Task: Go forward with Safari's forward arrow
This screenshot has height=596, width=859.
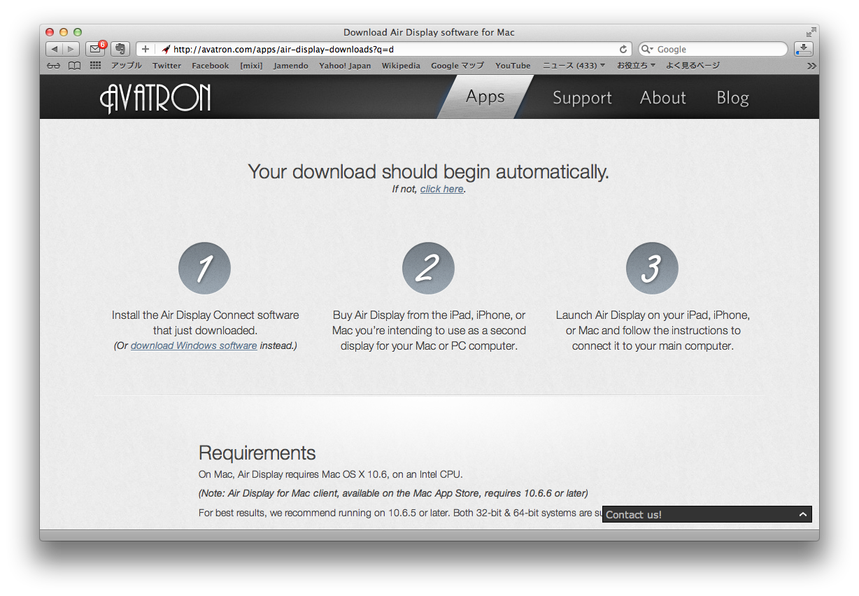Action: 71,49
